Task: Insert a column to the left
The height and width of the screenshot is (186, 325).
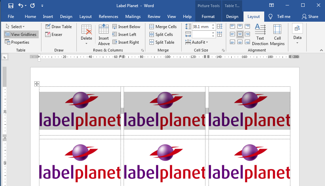Action: pyautogui.click(x=124, y=35)
